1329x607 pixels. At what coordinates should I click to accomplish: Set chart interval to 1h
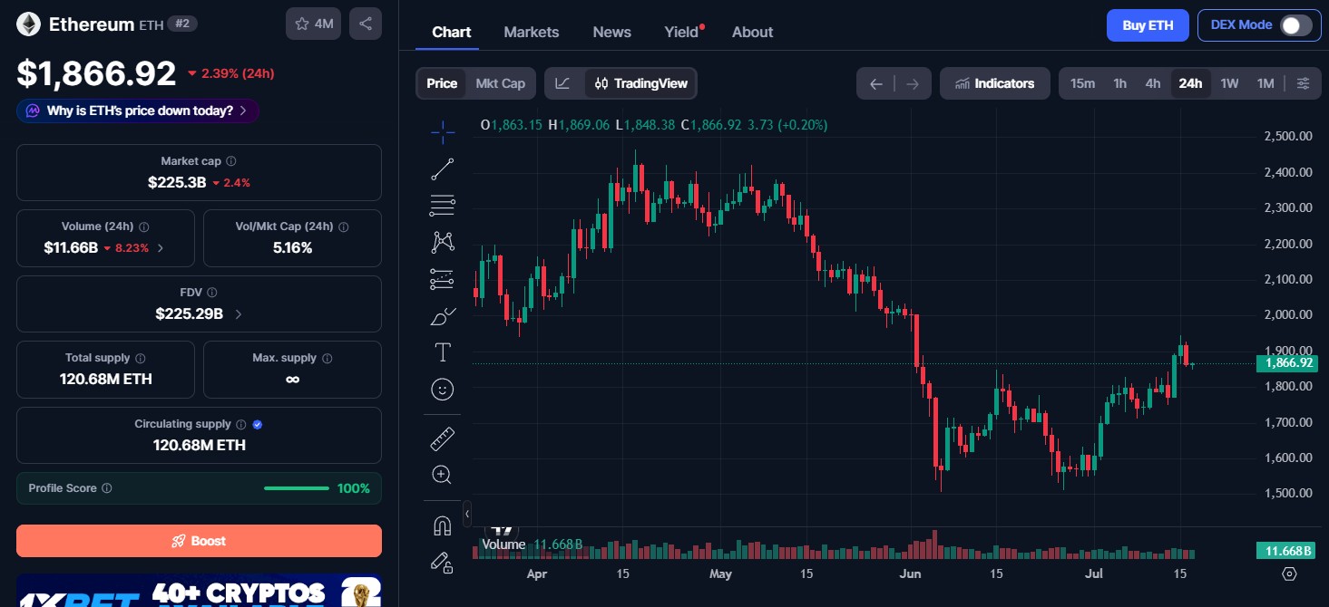[x=1120, y=83]
